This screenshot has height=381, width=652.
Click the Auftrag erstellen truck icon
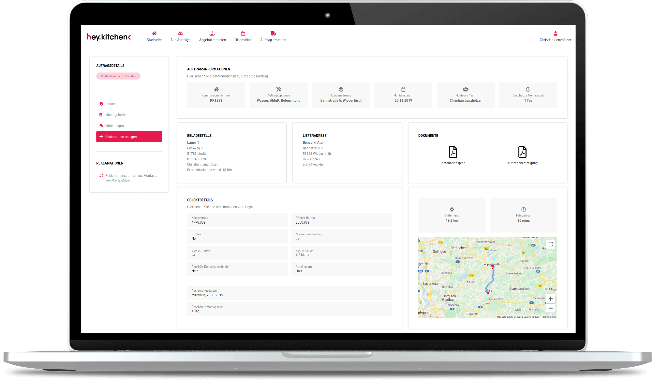273,34
